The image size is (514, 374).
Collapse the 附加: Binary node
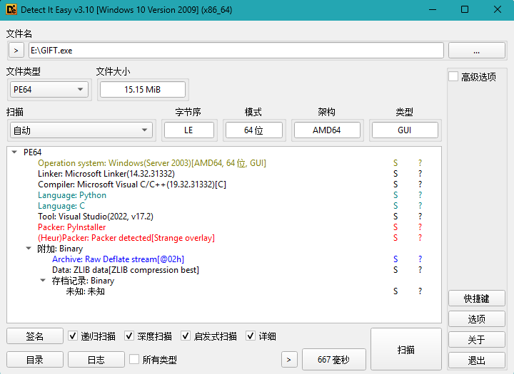(x=29, y=249)
